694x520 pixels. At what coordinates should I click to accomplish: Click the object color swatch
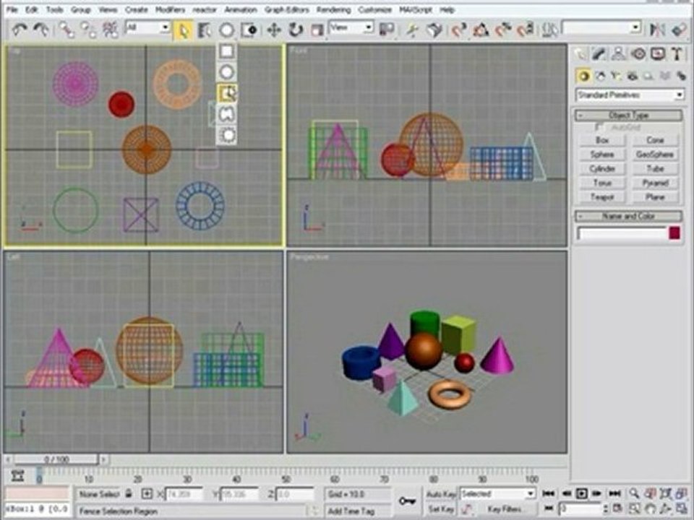click(674, 233)
